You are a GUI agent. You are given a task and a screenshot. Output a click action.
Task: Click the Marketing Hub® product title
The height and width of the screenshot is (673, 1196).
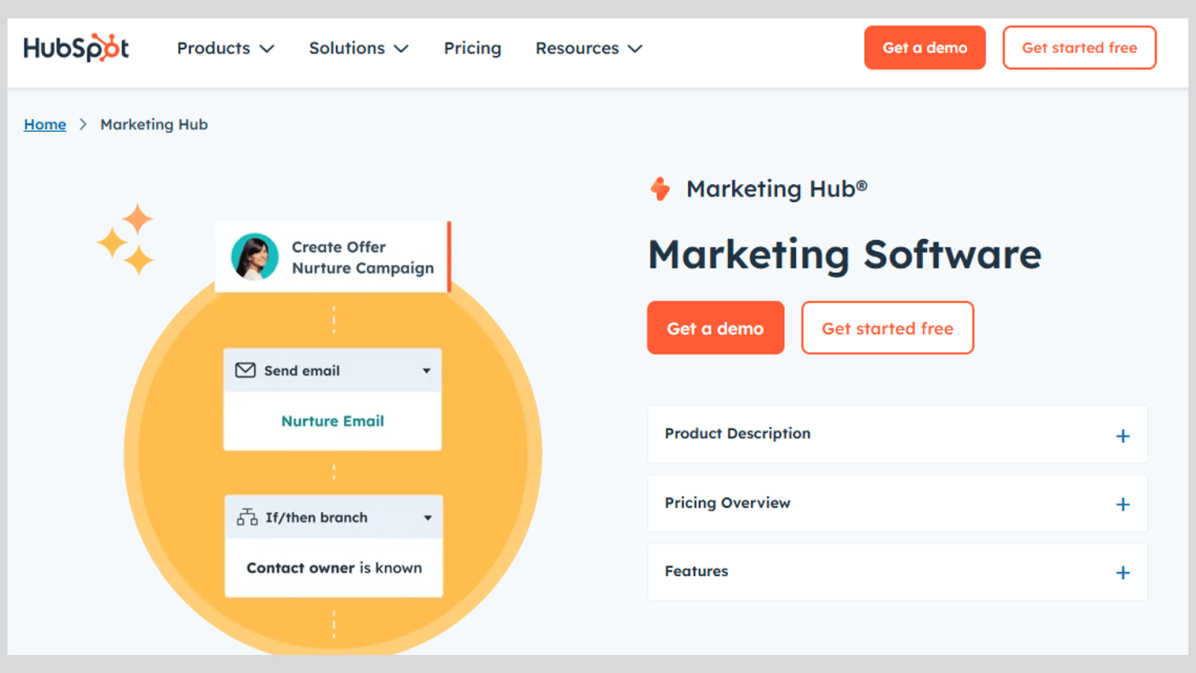pyautogui.click(x=777, y=188)
